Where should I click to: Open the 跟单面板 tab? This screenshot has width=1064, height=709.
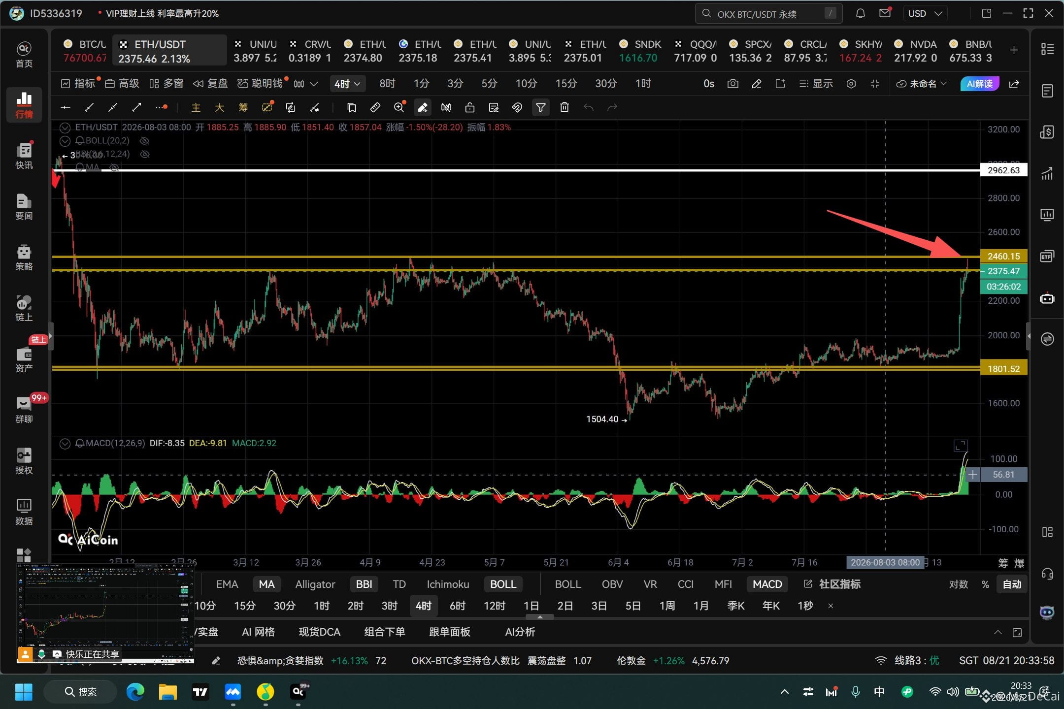coord(450,632)
